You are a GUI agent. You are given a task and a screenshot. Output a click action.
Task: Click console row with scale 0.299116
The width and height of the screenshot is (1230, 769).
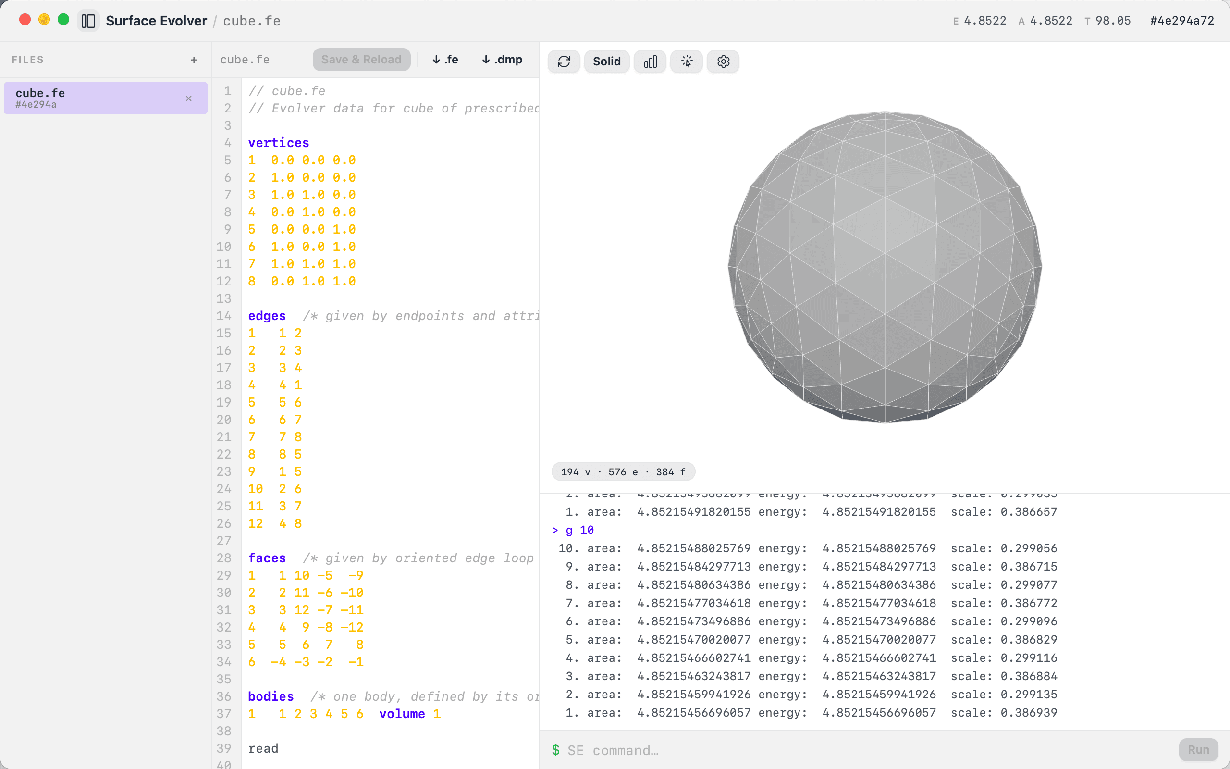click(x=811, y=657)
